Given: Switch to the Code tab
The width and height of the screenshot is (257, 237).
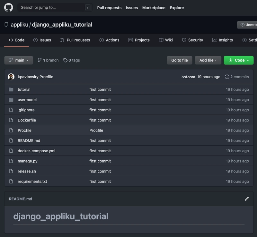Looking at the screenshot, I should [17, 40].
